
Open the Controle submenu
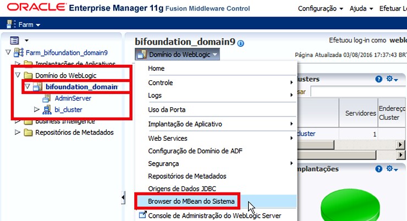(x=216, y=83)
